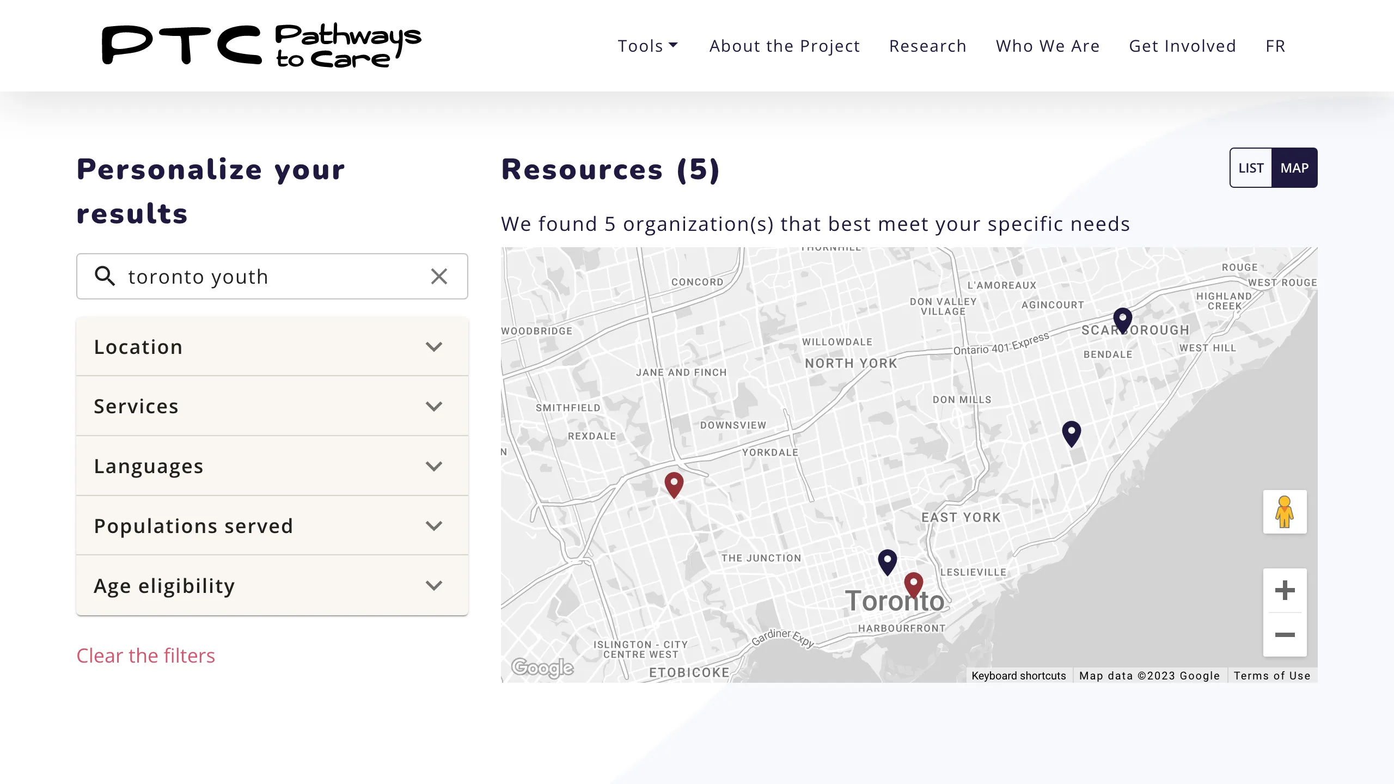Expand the Services filter
Screen dimensions: 1394x784
272,406
